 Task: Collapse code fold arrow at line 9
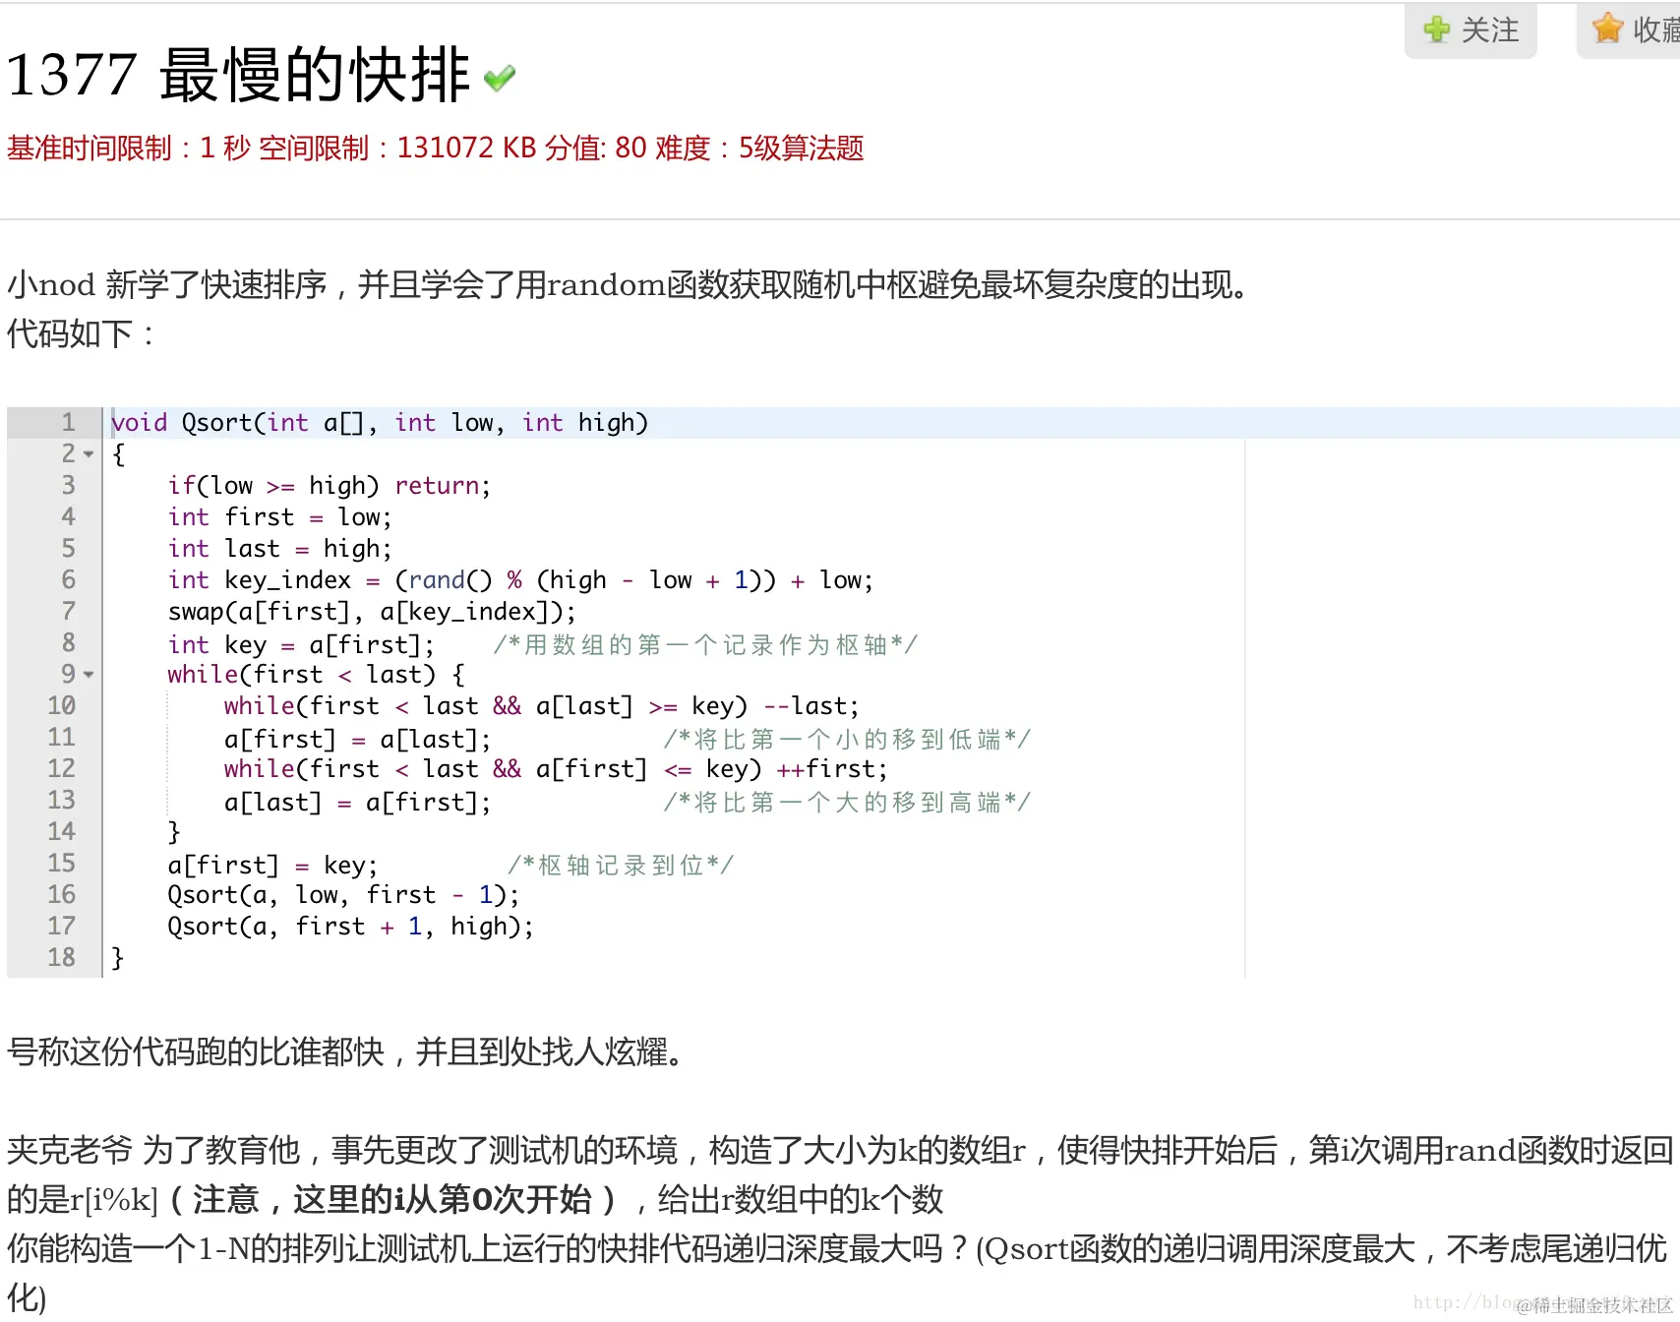(x=89, y=675)
